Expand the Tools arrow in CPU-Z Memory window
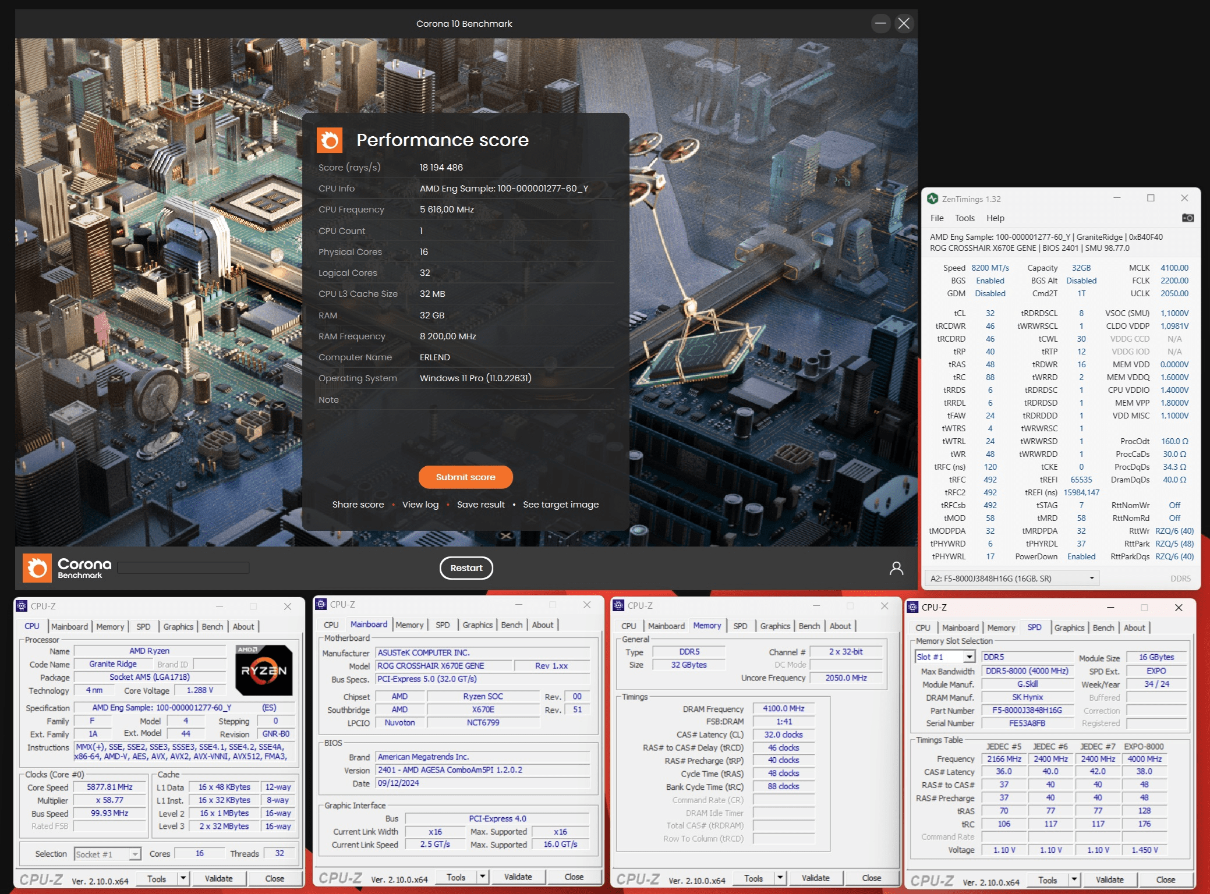 tap(780, 878)
